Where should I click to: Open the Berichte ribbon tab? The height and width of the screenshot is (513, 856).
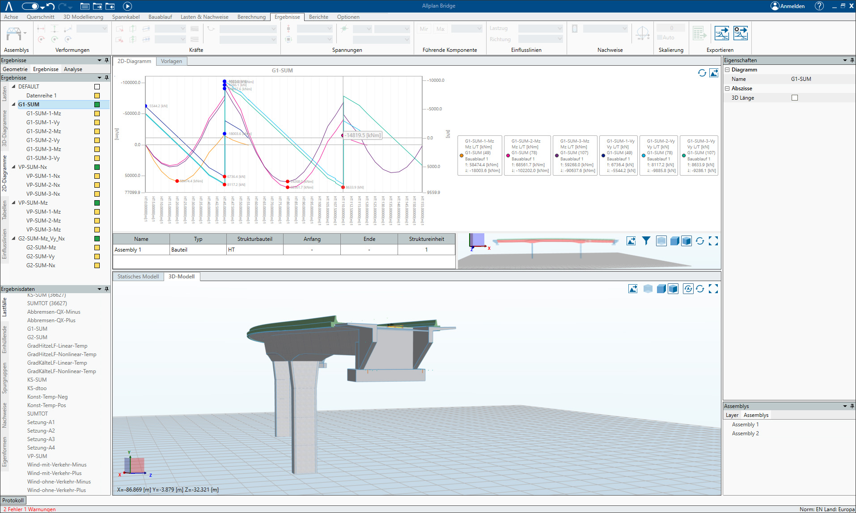tap(318, 17)
